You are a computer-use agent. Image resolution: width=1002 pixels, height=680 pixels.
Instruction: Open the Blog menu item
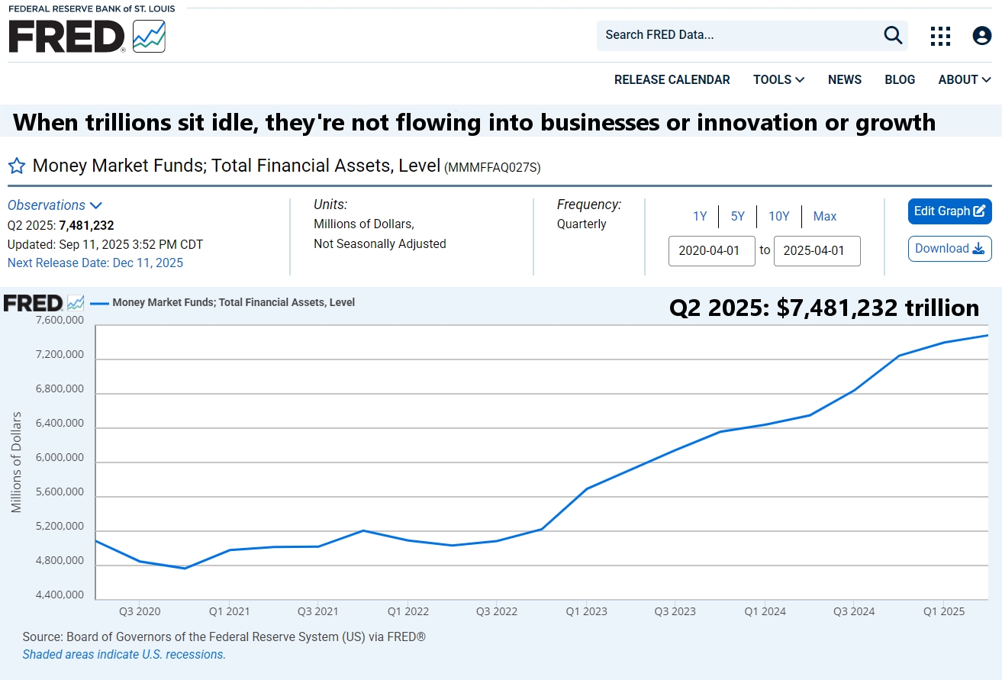(900, 79)
